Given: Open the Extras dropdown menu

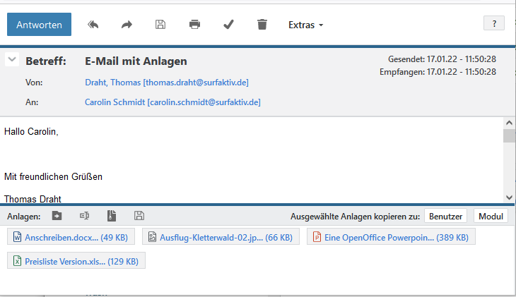Looking at the screenshot, I should coord(305,25).
